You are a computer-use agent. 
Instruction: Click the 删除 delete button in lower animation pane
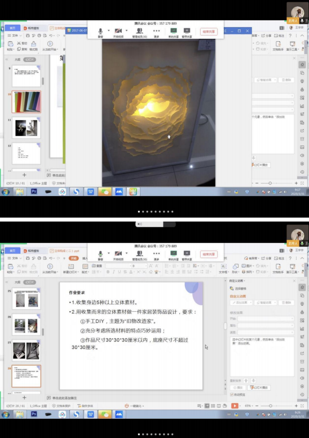point(286,303)
